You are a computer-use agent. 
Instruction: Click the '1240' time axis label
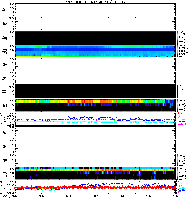pyautogui.click(x=68, y=196)
